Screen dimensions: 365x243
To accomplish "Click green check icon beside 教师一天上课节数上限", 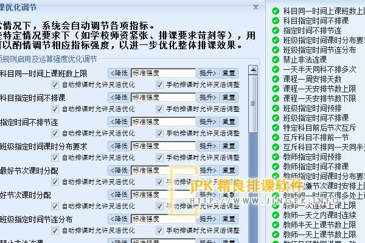I will [276, 234].
